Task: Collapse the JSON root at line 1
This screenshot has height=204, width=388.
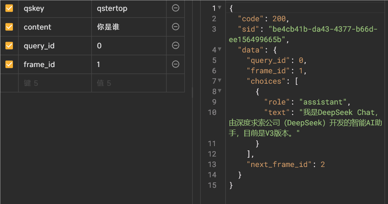Action: coord(219,7)
